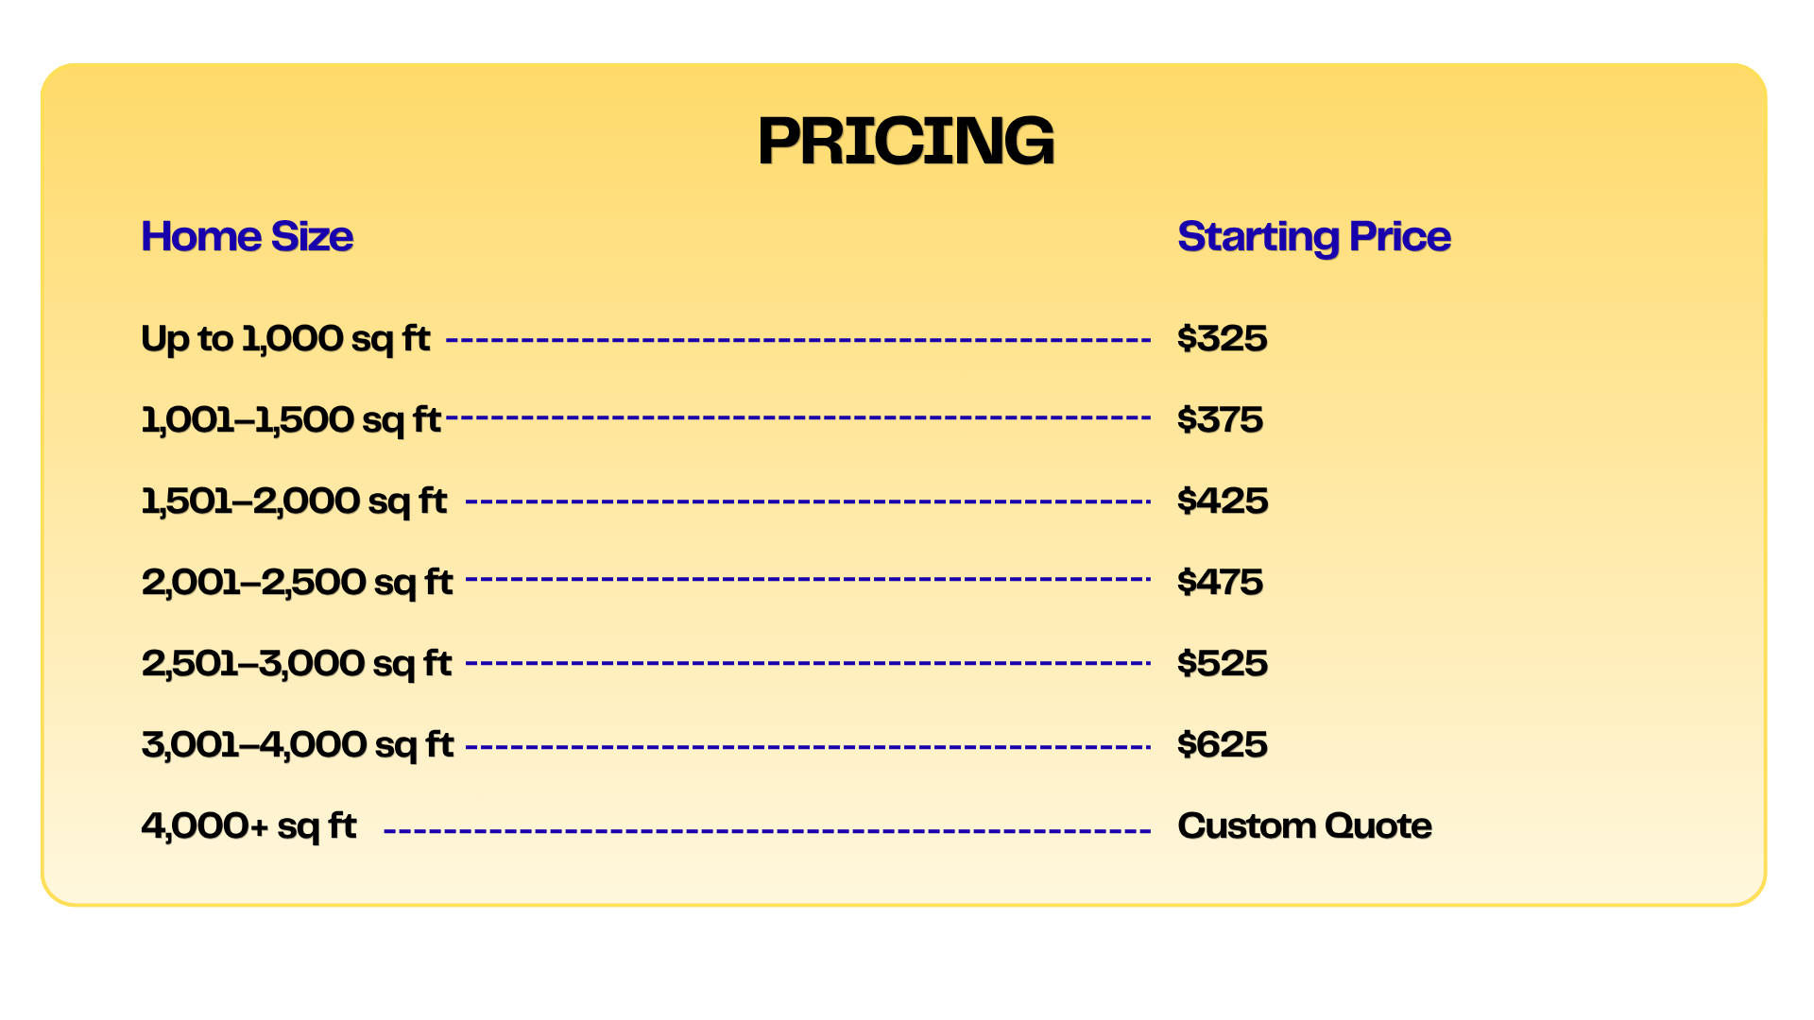The height and width of the screenshot is (1020, 1814).
Task: Click the $525 price
Action: coord(1223,663)
